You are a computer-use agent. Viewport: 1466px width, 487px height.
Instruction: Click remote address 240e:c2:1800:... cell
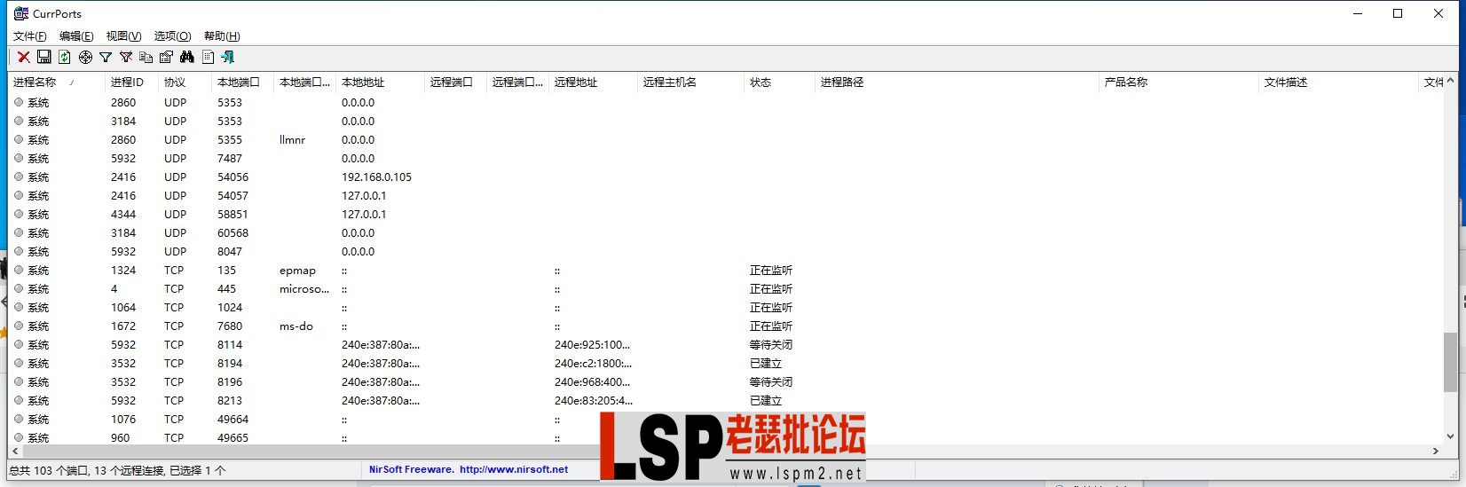(x=593, y=363)
